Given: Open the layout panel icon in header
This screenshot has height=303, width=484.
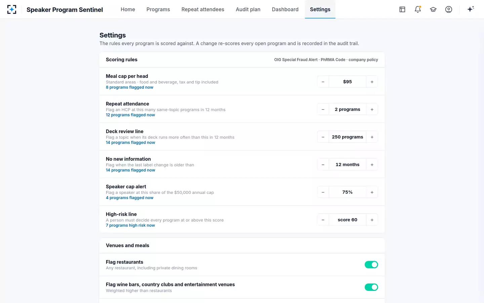Looking at the screenshot, I should point(402,9).
